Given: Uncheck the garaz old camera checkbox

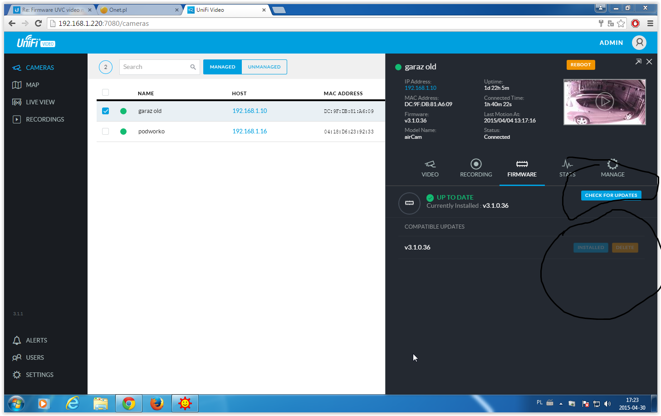Looking at the screenshot, I should [x=106, y=111].
